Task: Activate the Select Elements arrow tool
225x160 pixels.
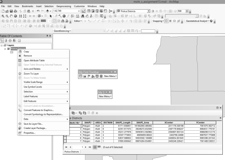Action: (51, 16)
